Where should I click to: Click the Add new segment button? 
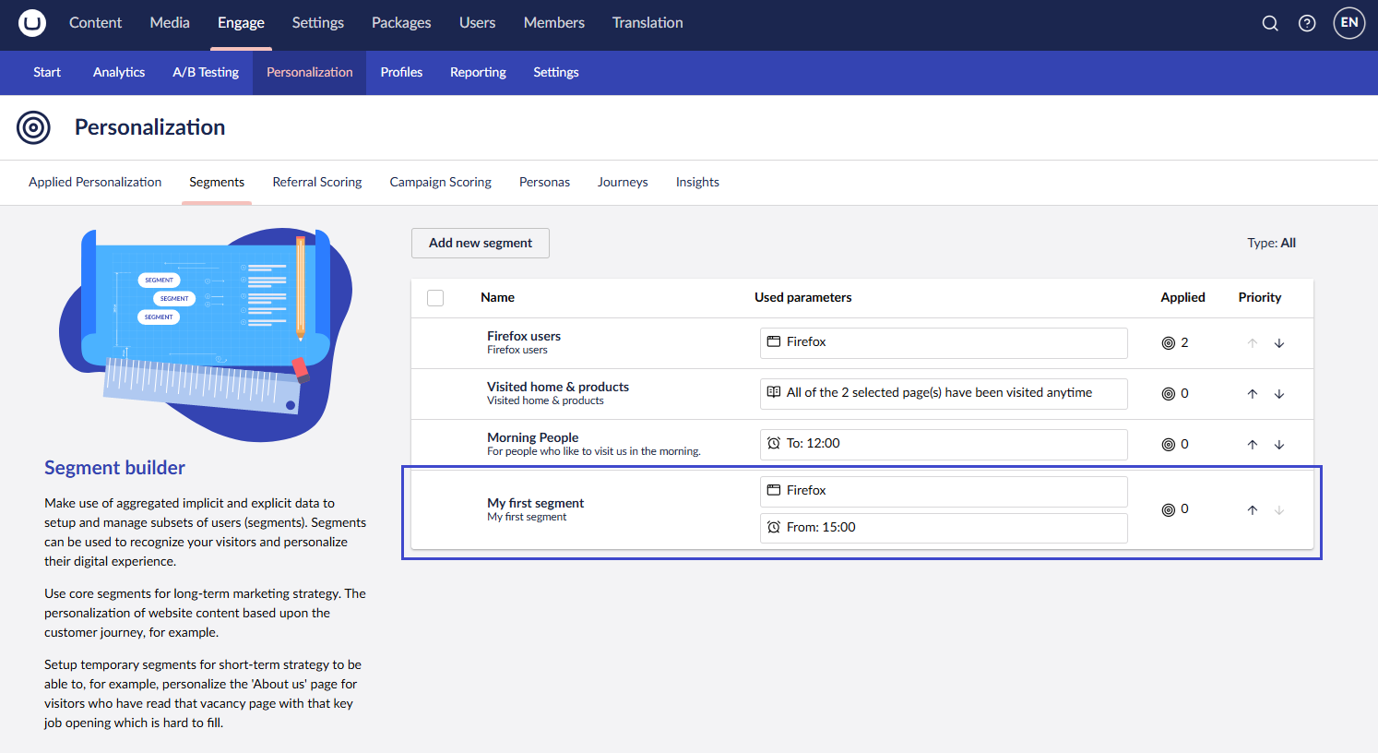pos(480,243)
